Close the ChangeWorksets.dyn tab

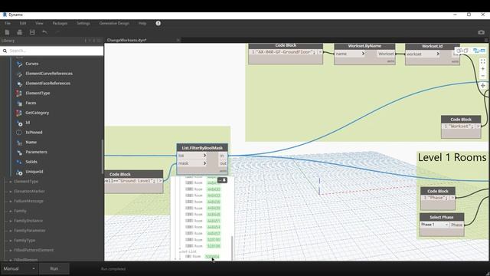click(178, 40)
